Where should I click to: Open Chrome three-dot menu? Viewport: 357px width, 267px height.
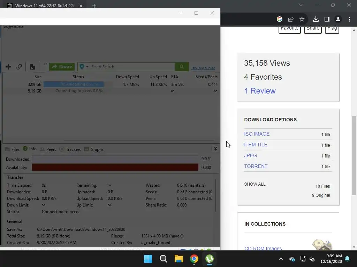(349, 19)
